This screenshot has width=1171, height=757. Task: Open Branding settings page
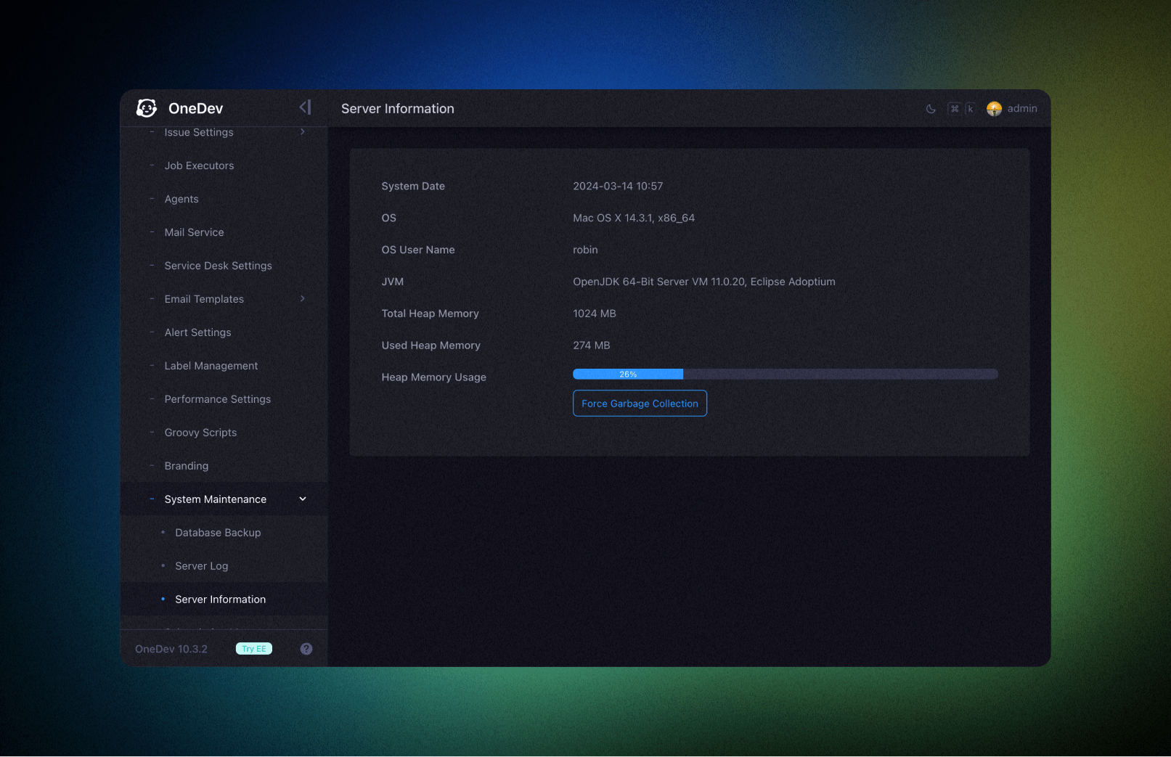187,466
